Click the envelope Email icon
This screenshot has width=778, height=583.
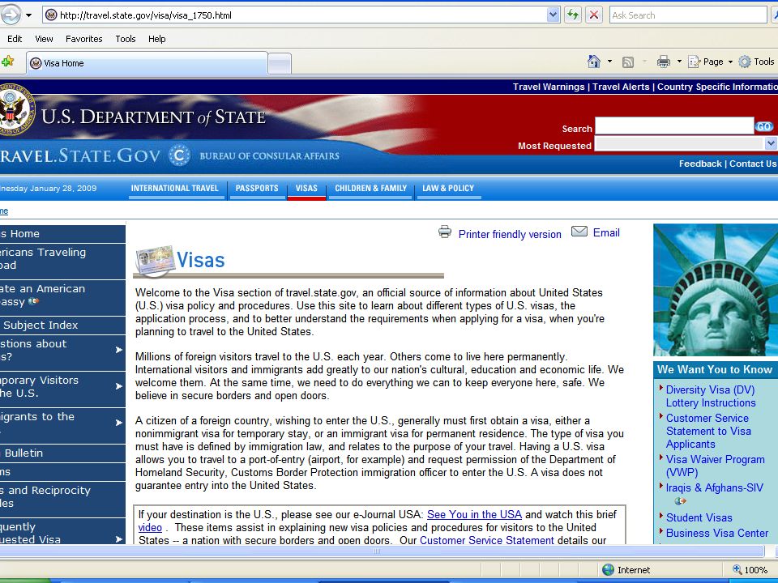pyautogui.click(x=579, y=232)
